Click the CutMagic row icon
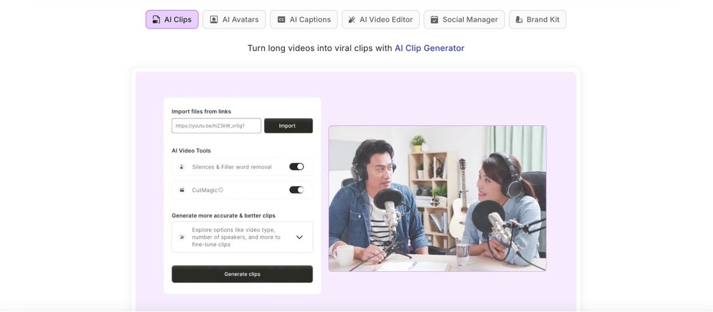 point(182,190)
